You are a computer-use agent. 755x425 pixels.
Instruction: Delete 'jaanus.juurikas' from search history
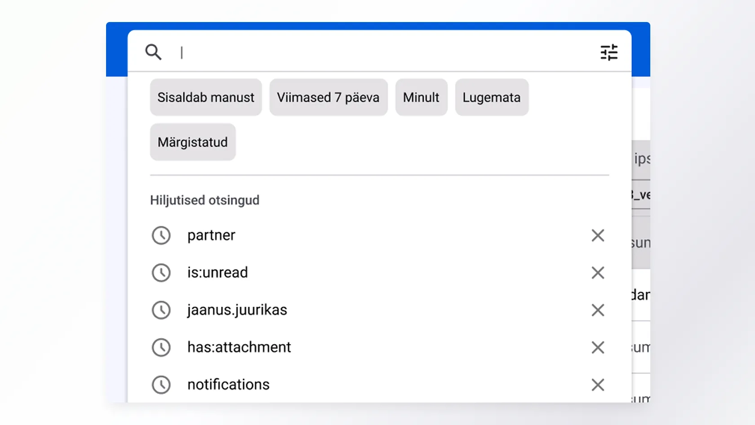point(598,310)
